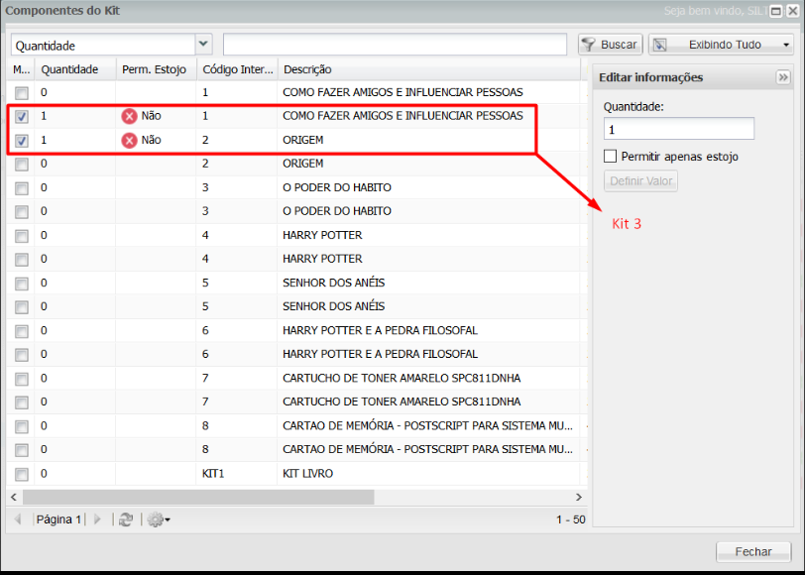
Task: Select description of checked COMO FAZER AMIGOS row
Action: 402,116
